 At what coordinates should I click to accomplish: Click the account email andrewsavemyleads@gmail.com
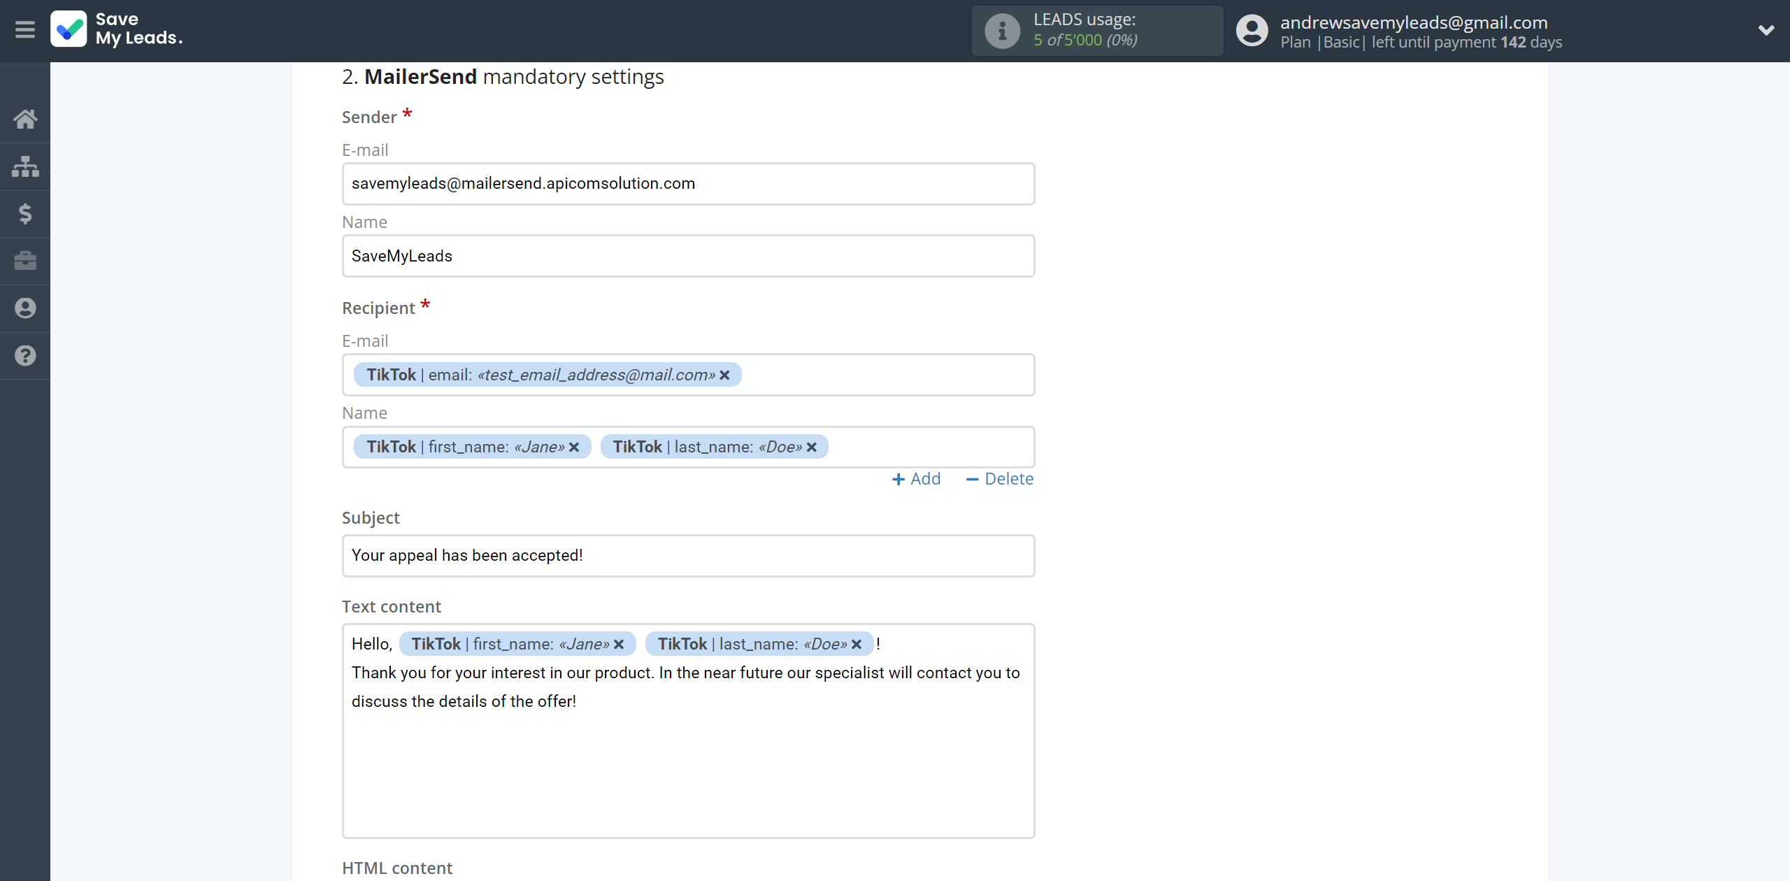point(1414,22)
